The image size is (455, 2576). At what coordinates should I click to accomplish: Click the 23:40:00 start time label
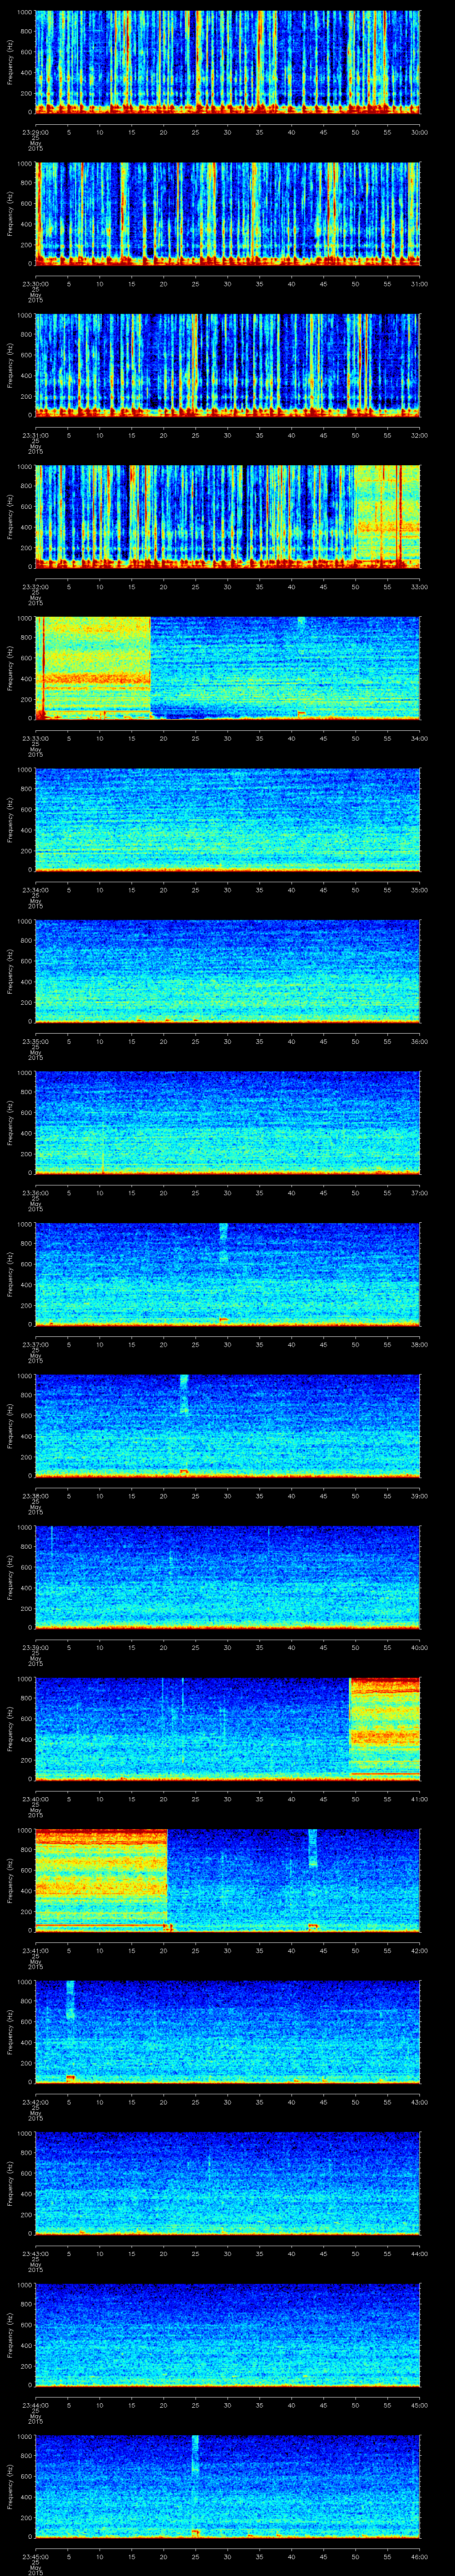pyautogui.click(x=35, y=1798)
